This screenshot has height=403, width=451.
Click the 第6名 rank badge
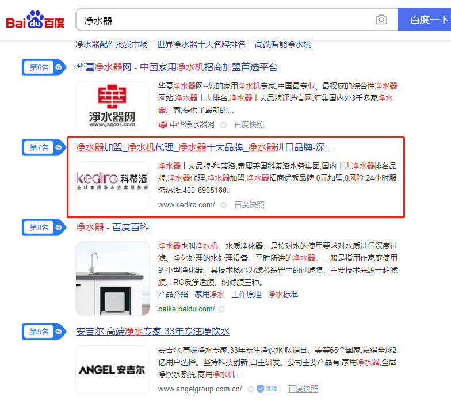coord(44,67)
